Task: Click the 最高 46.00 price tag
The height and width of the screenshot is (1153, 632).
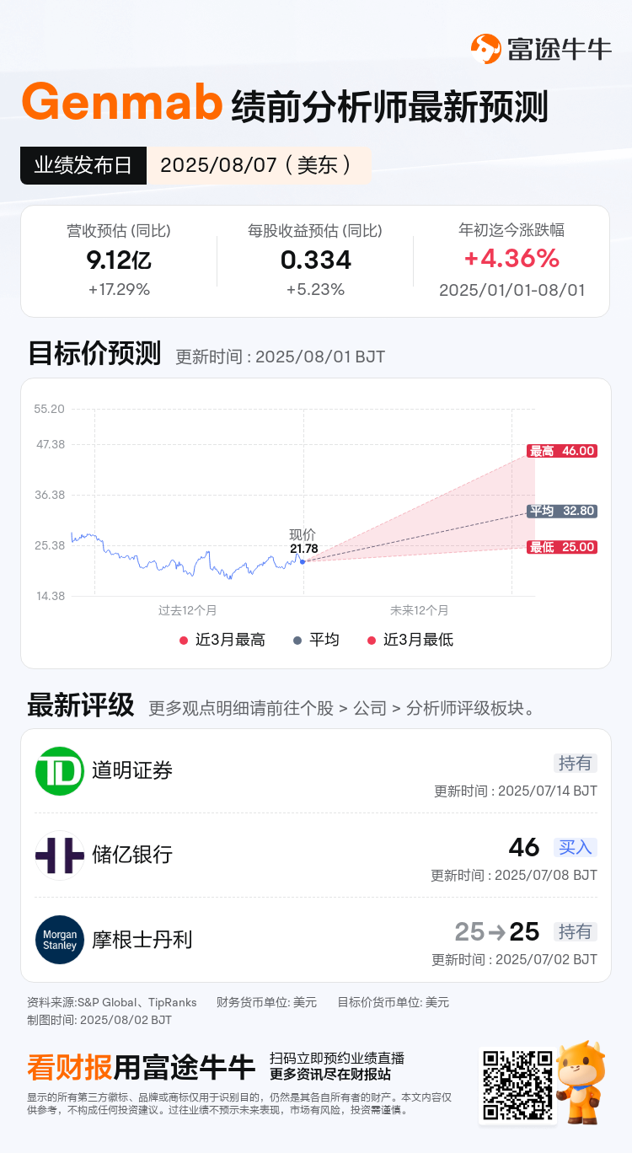Action: pos(562,451)
